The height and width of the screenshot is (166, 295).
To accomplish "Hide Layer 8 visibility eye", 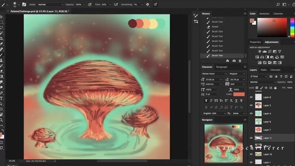I will pos(251,97).
